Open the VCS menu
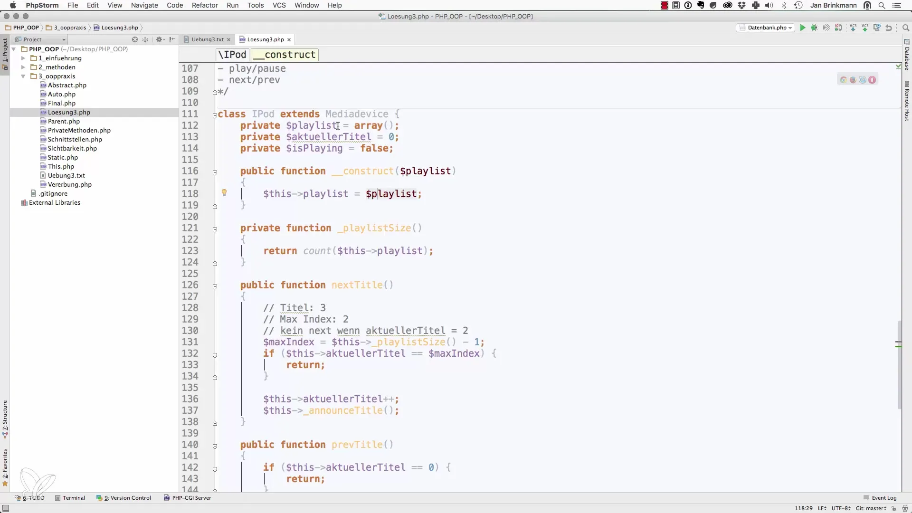This screenshot has width=912, height=513. [279, 5]
